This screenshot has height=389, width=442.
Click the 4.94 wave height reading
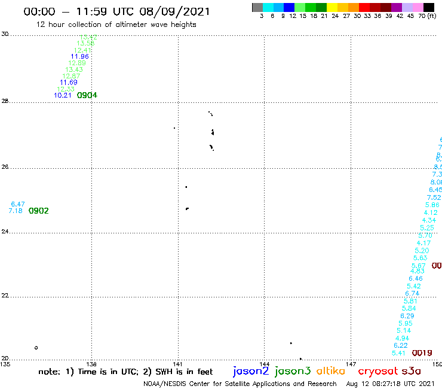click(402, 339)
